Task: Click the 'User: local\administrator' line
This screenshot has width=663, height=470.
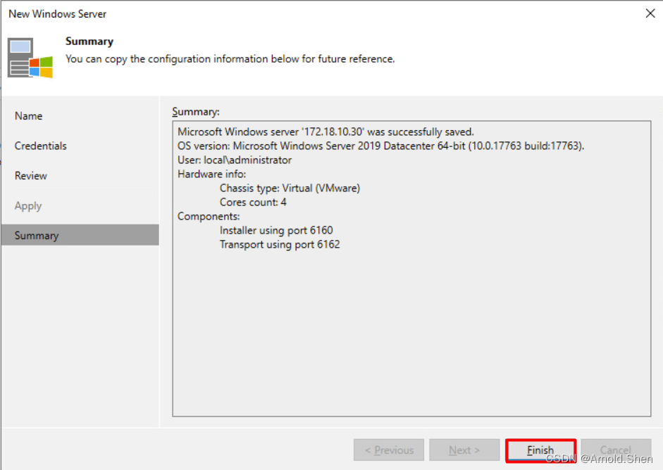Action: pyautogui.click(x=235, y=160)
